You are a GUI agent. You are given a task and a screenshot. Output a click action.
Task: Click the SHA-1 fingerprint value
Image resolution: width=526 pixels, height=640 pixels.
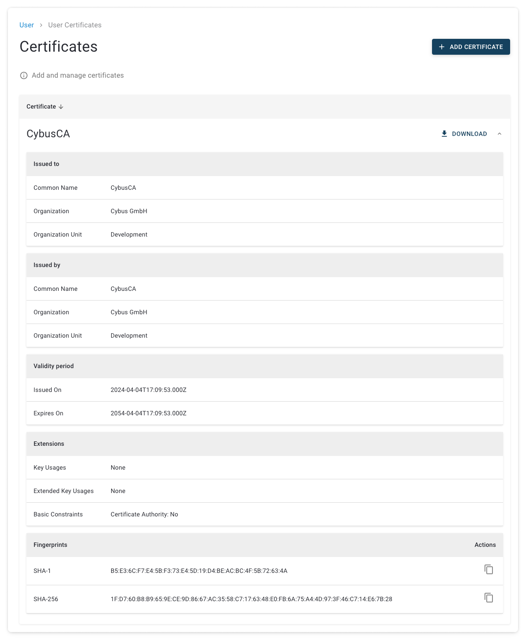199,571
